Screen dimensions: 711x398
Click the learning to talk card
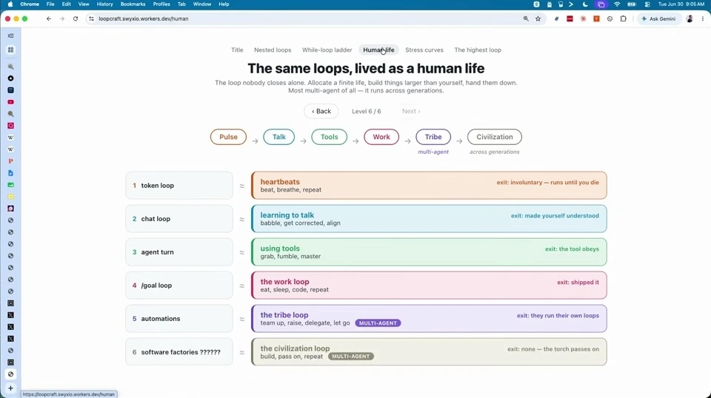coord(429,219)
